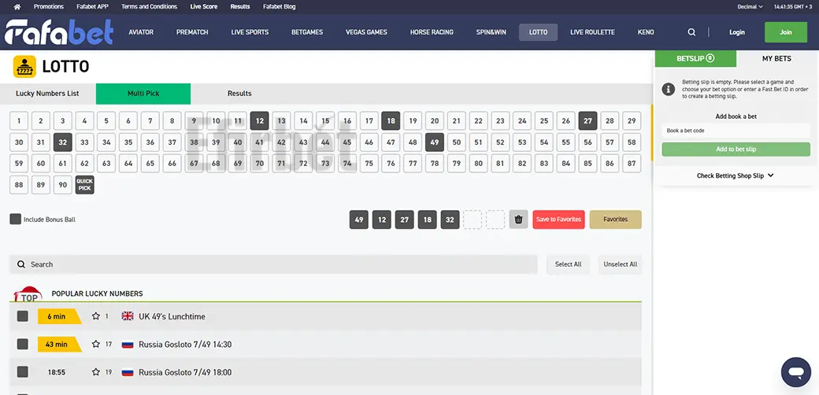Click the lottery Search field
Viewport: 819px width, 395px height.
pyautogui.click(x=274, y=264)
